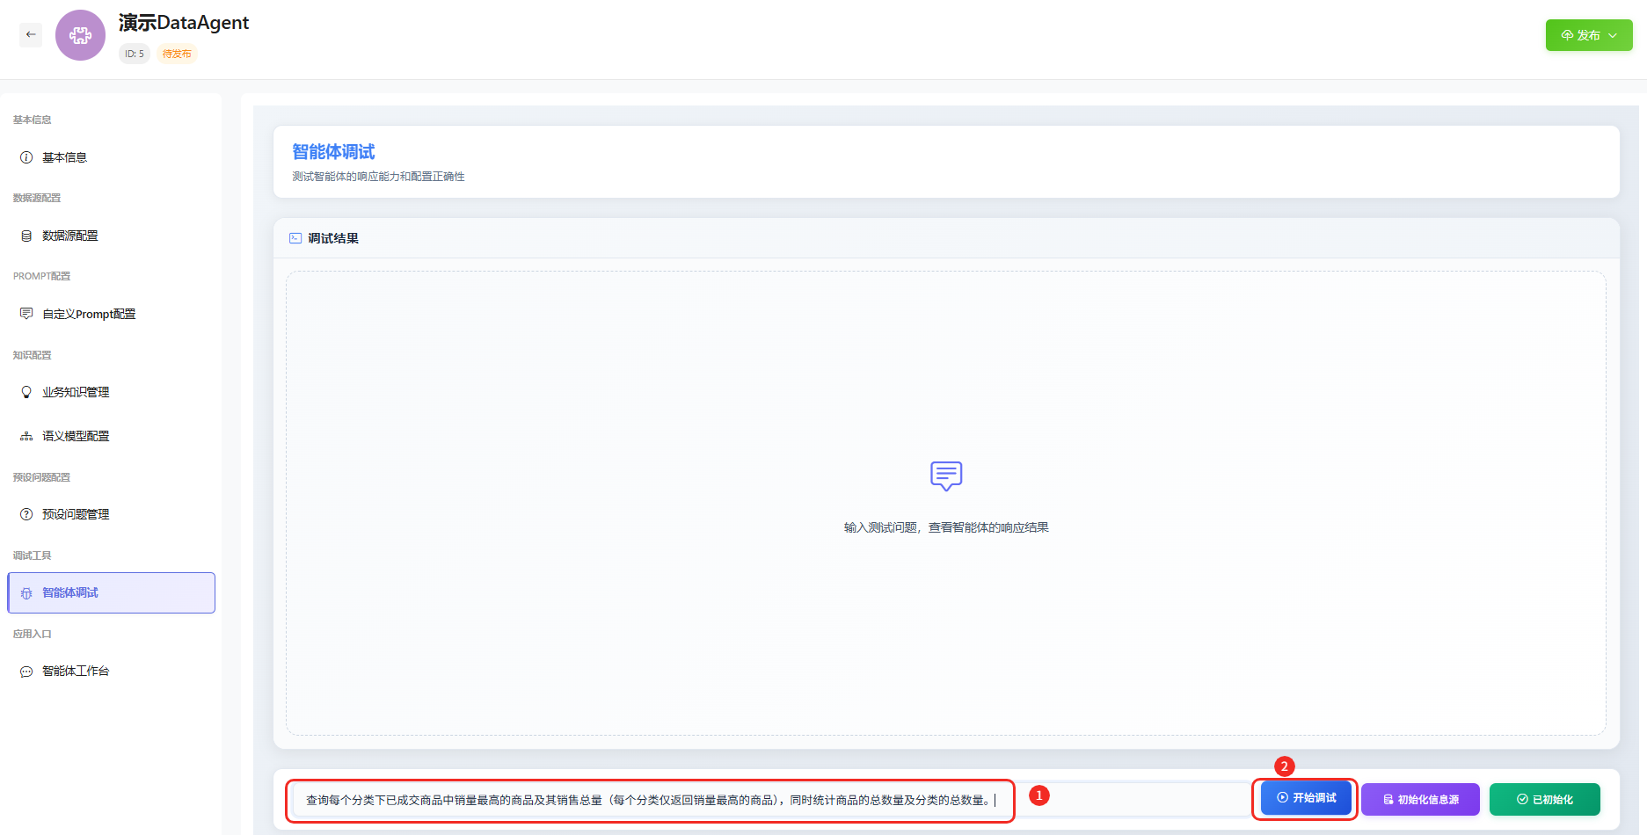Click the node icon beside 语义模型配置
The image size is (1647, 835).
(x=26, y=435)
